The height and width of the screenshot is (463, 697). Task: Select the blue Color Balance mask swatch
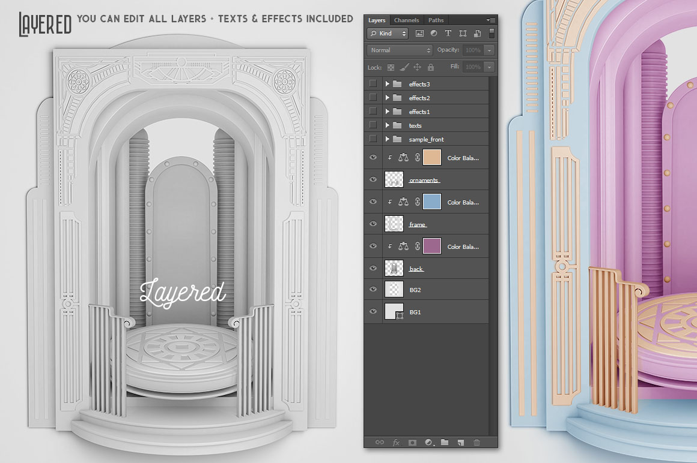[x=432, y=202]
